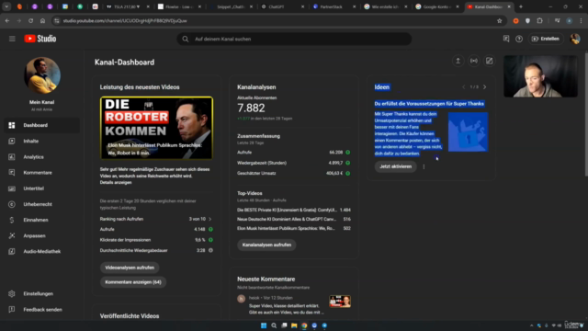Open Kommentare in the sidebar

click(x=41, y=173)
